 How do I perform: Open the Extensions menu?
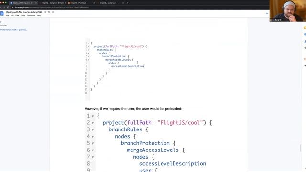[31, 15]
